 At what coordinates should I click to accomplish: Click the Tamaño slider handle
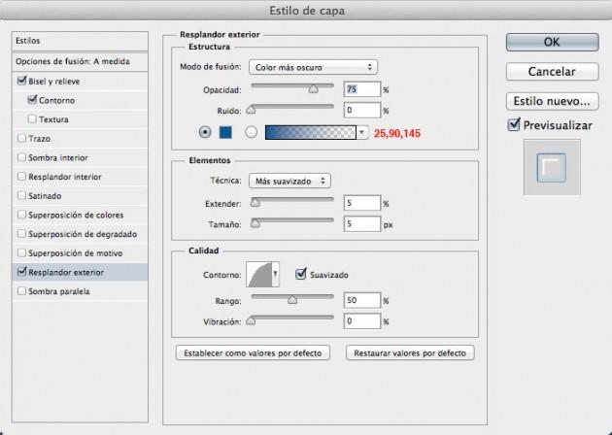(x=255, y=223)
